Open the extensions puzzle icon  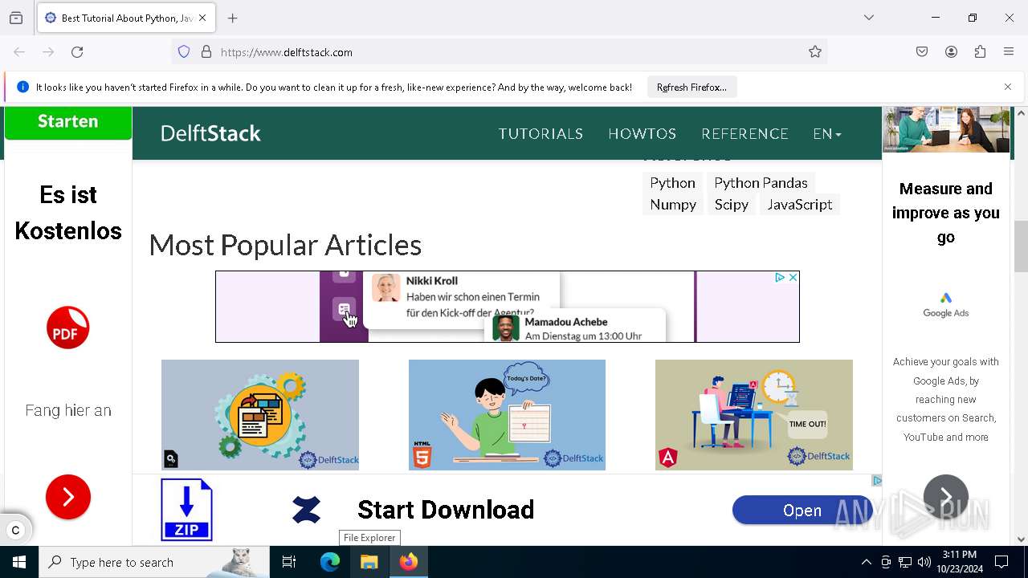(x=980, y=51)
